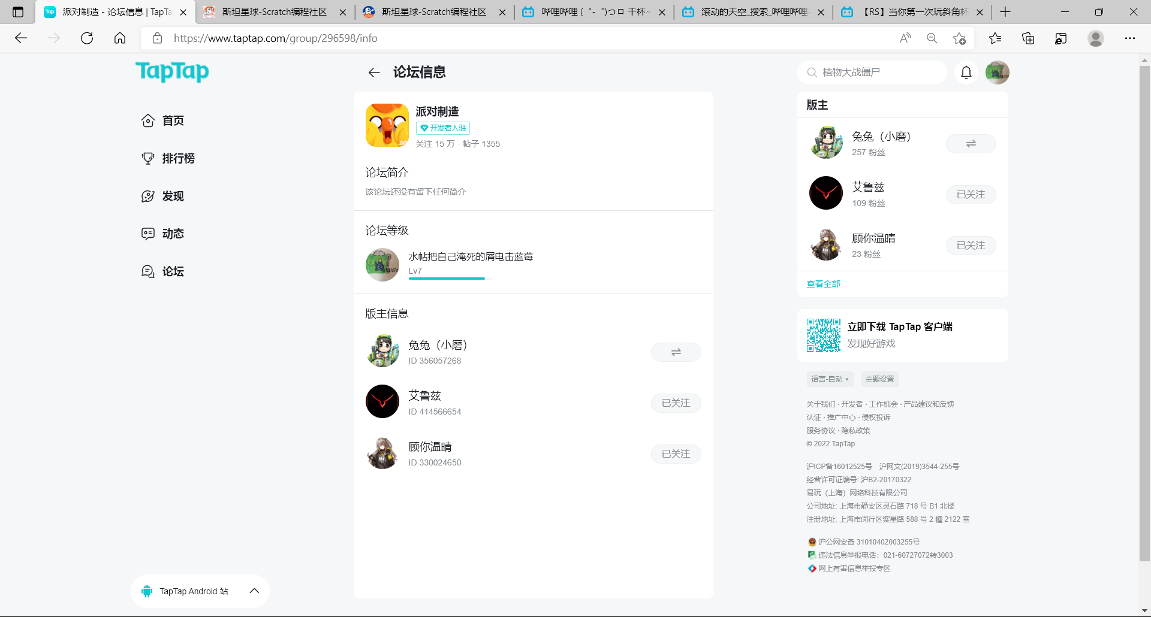The image size is (1151, 617).
Task: Open notifications bell icon
Action: coord(966,72)
